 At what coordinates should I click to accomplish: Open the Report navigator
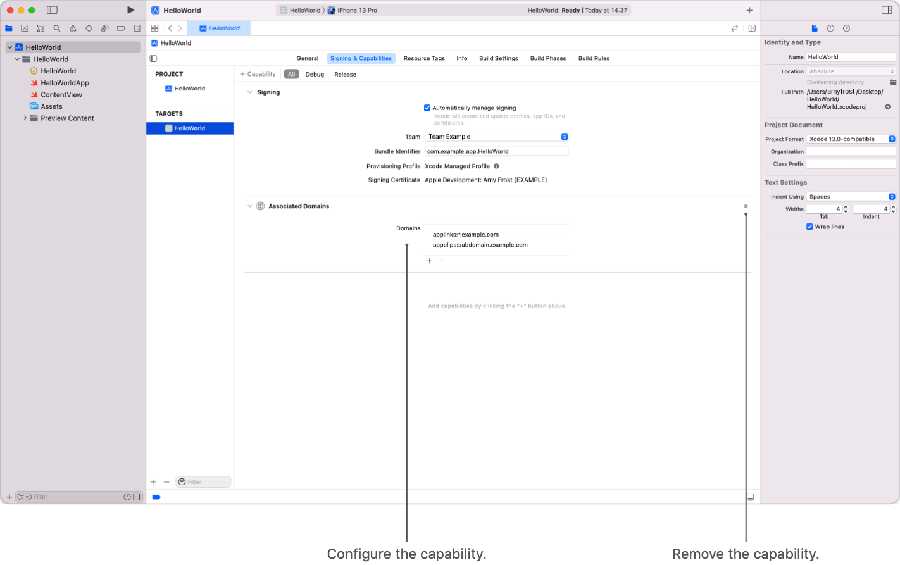[x=137, y=28]
